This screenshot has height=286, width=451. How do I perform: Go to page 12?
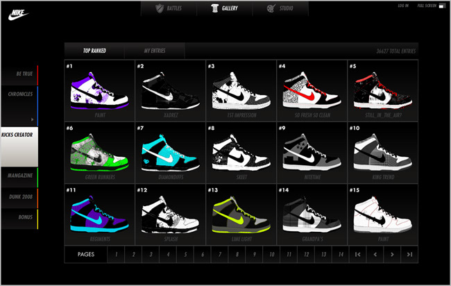(x=306, y=254)
